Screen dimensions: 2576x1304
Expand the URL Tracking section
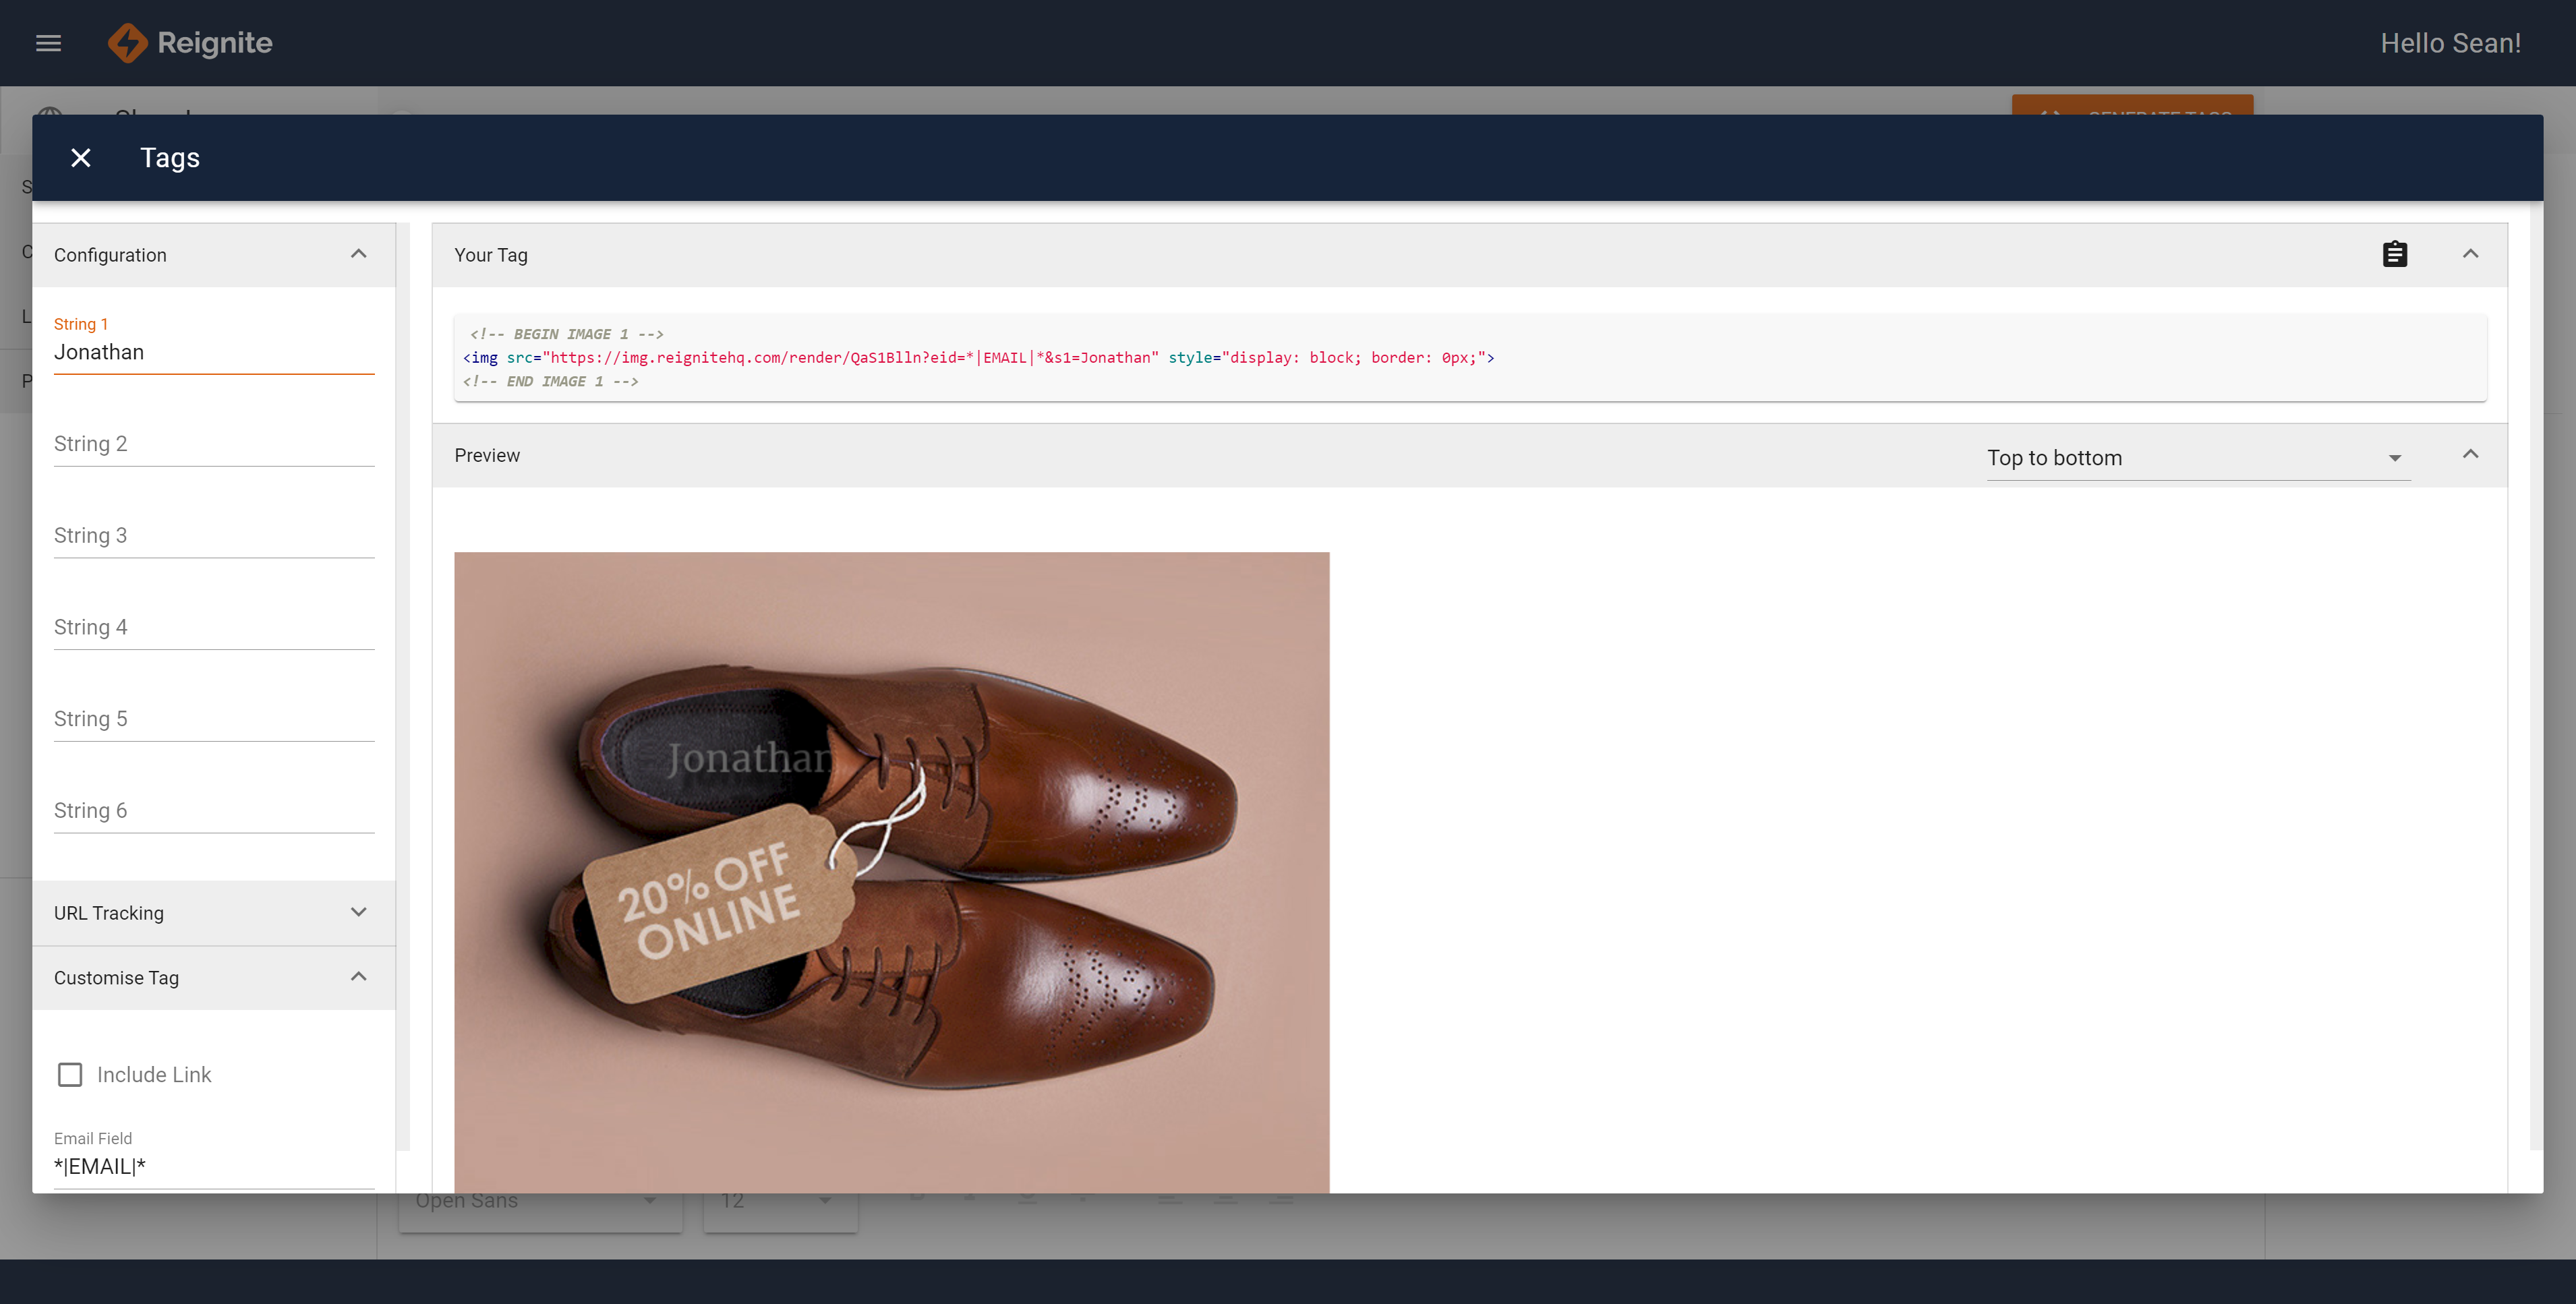click(x=358, y=912)
